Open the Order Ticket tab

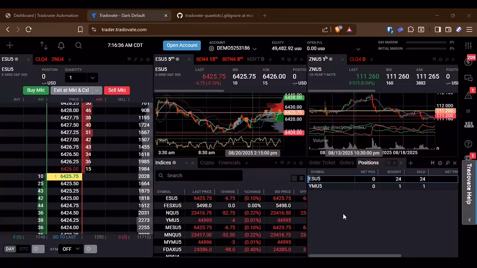[x=322, y=163]
